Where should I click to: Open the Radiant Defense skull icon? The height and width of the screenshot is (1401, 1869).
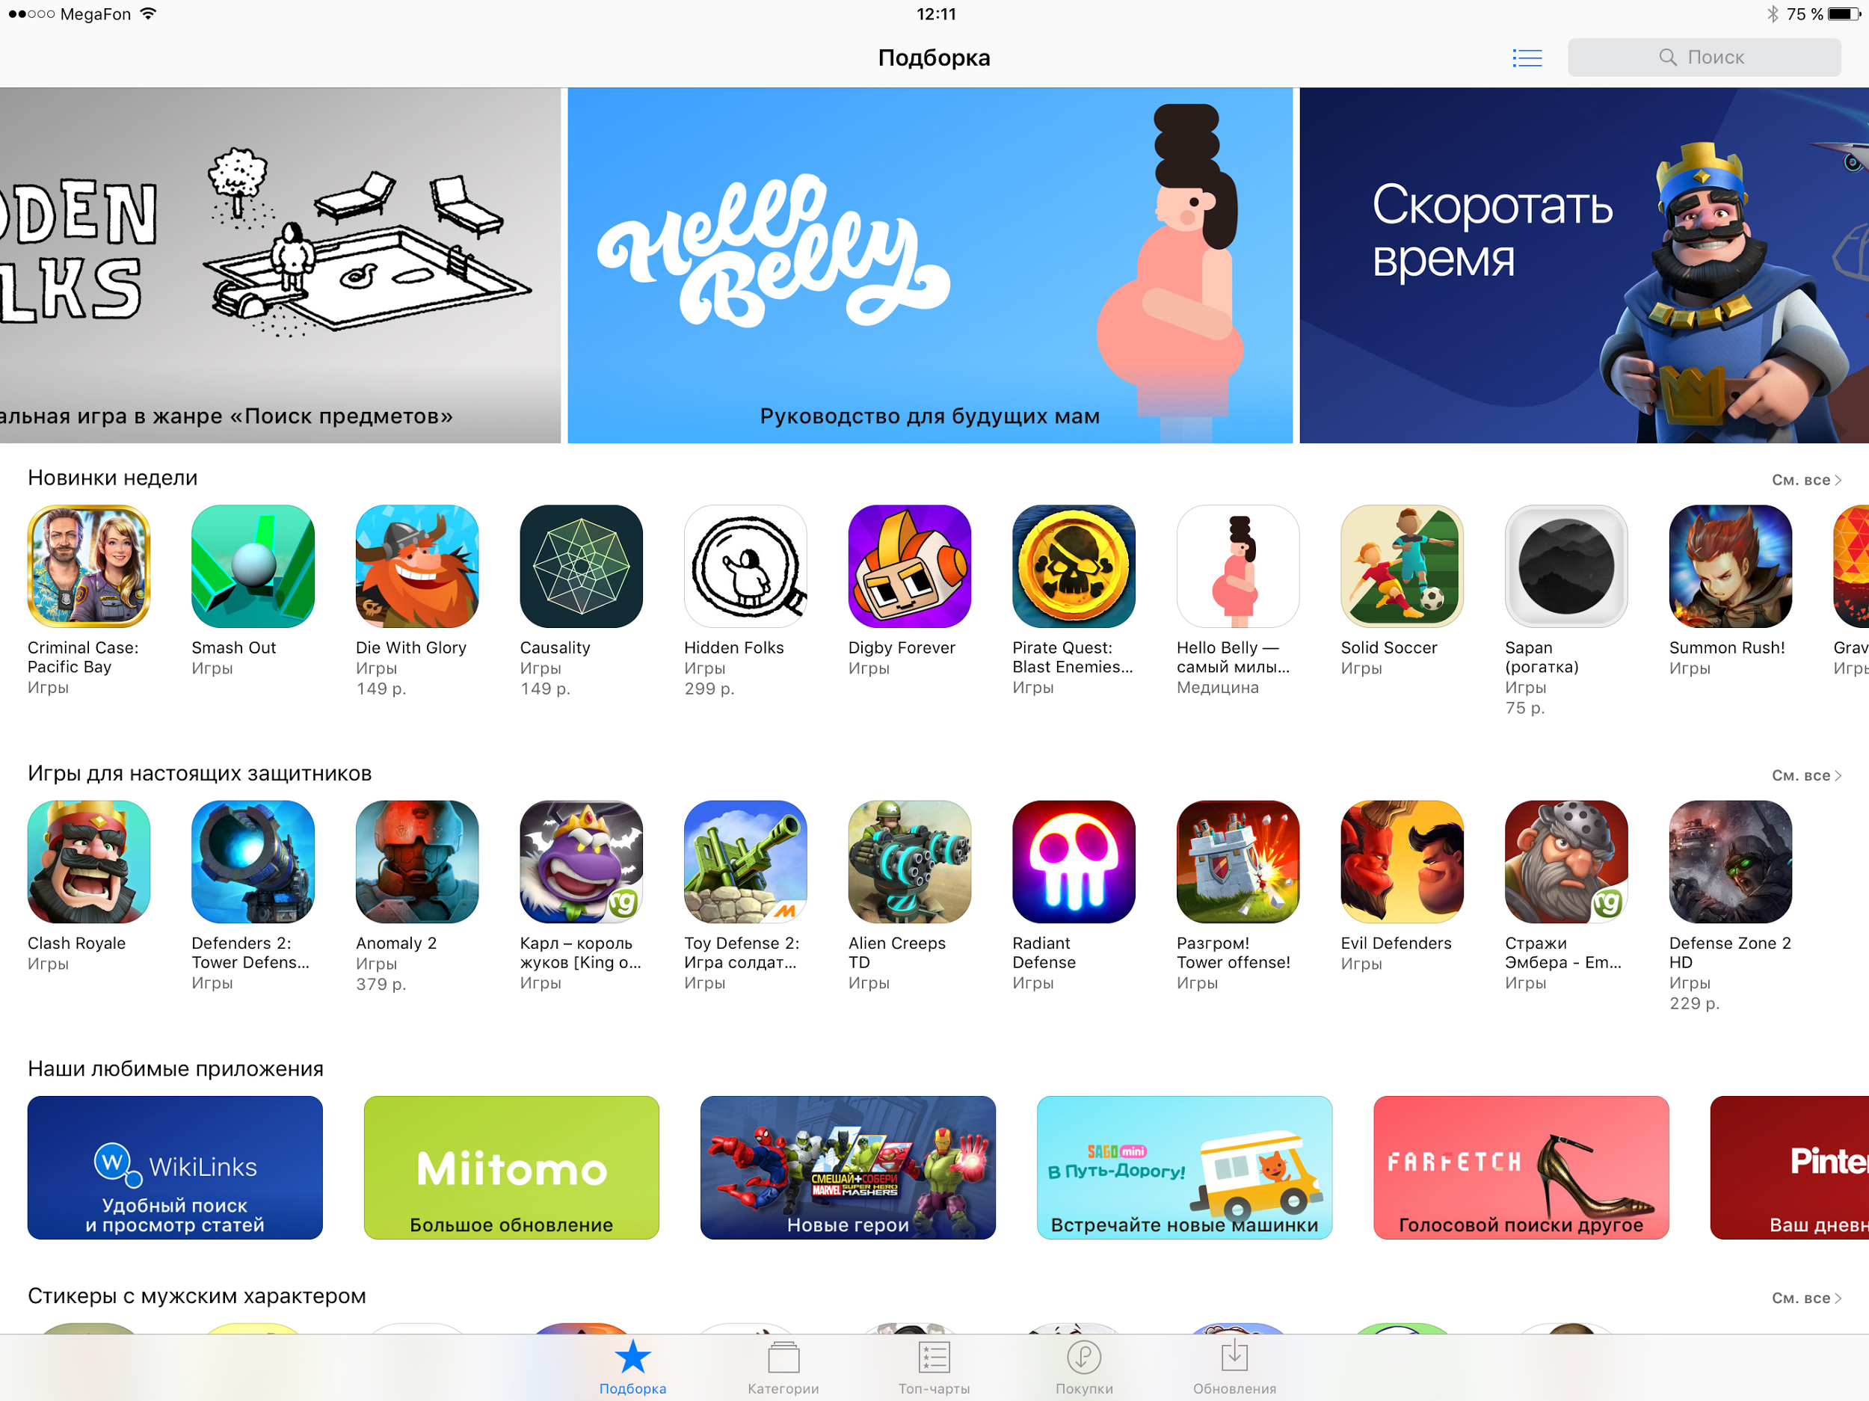click(1073, 862)
